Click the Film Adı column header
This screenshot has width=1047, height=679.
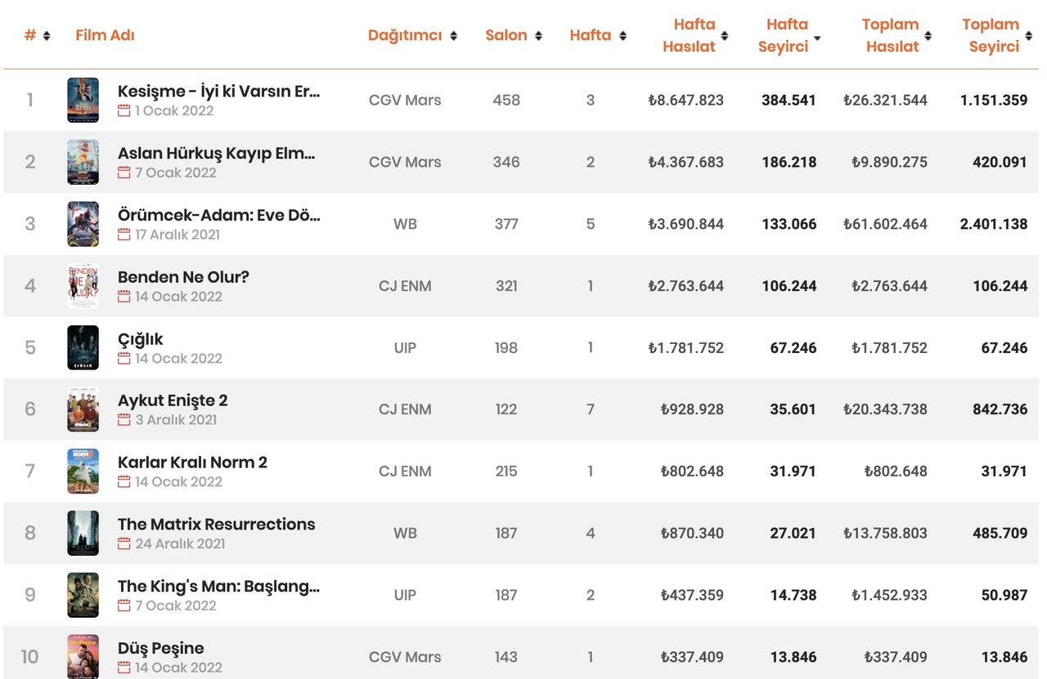[x=105, y=35]
